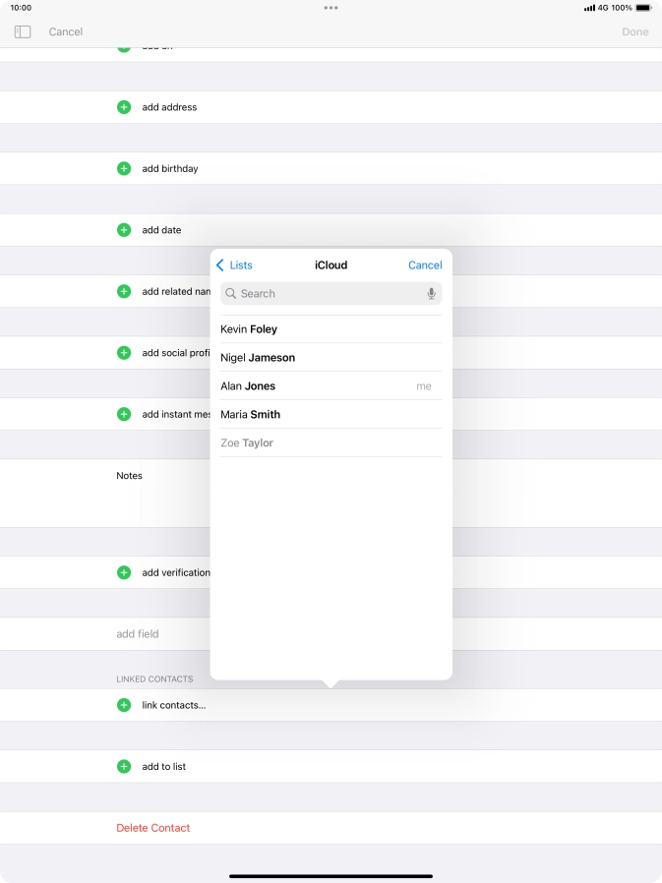The height and width of the screenshot is (883, 662).
Task: Pick Maria Smith to link
Action: point(250,415)
